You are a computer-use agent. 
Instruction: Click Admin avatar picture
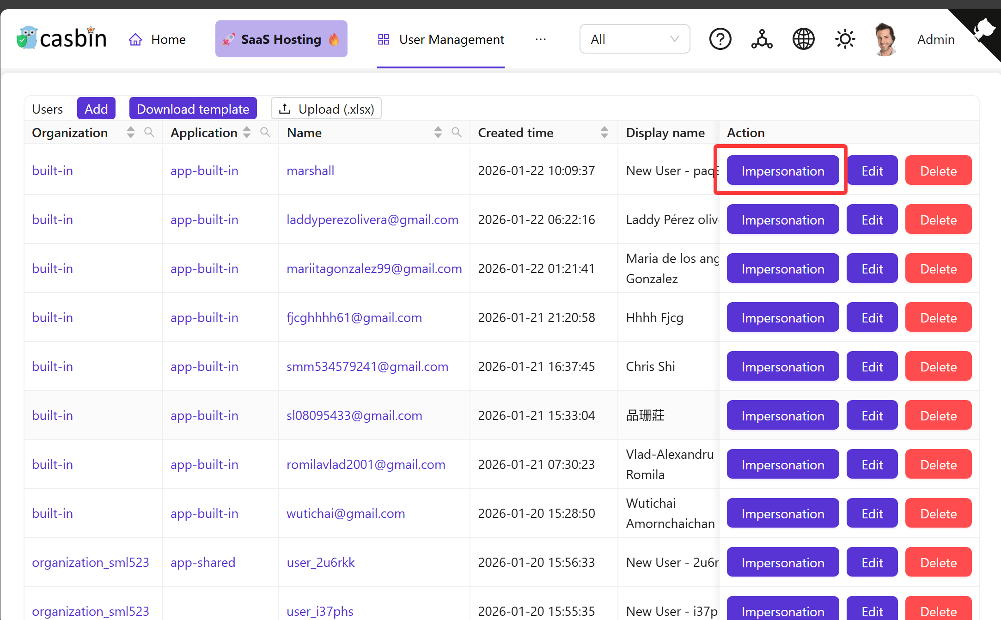coord(885,39)
